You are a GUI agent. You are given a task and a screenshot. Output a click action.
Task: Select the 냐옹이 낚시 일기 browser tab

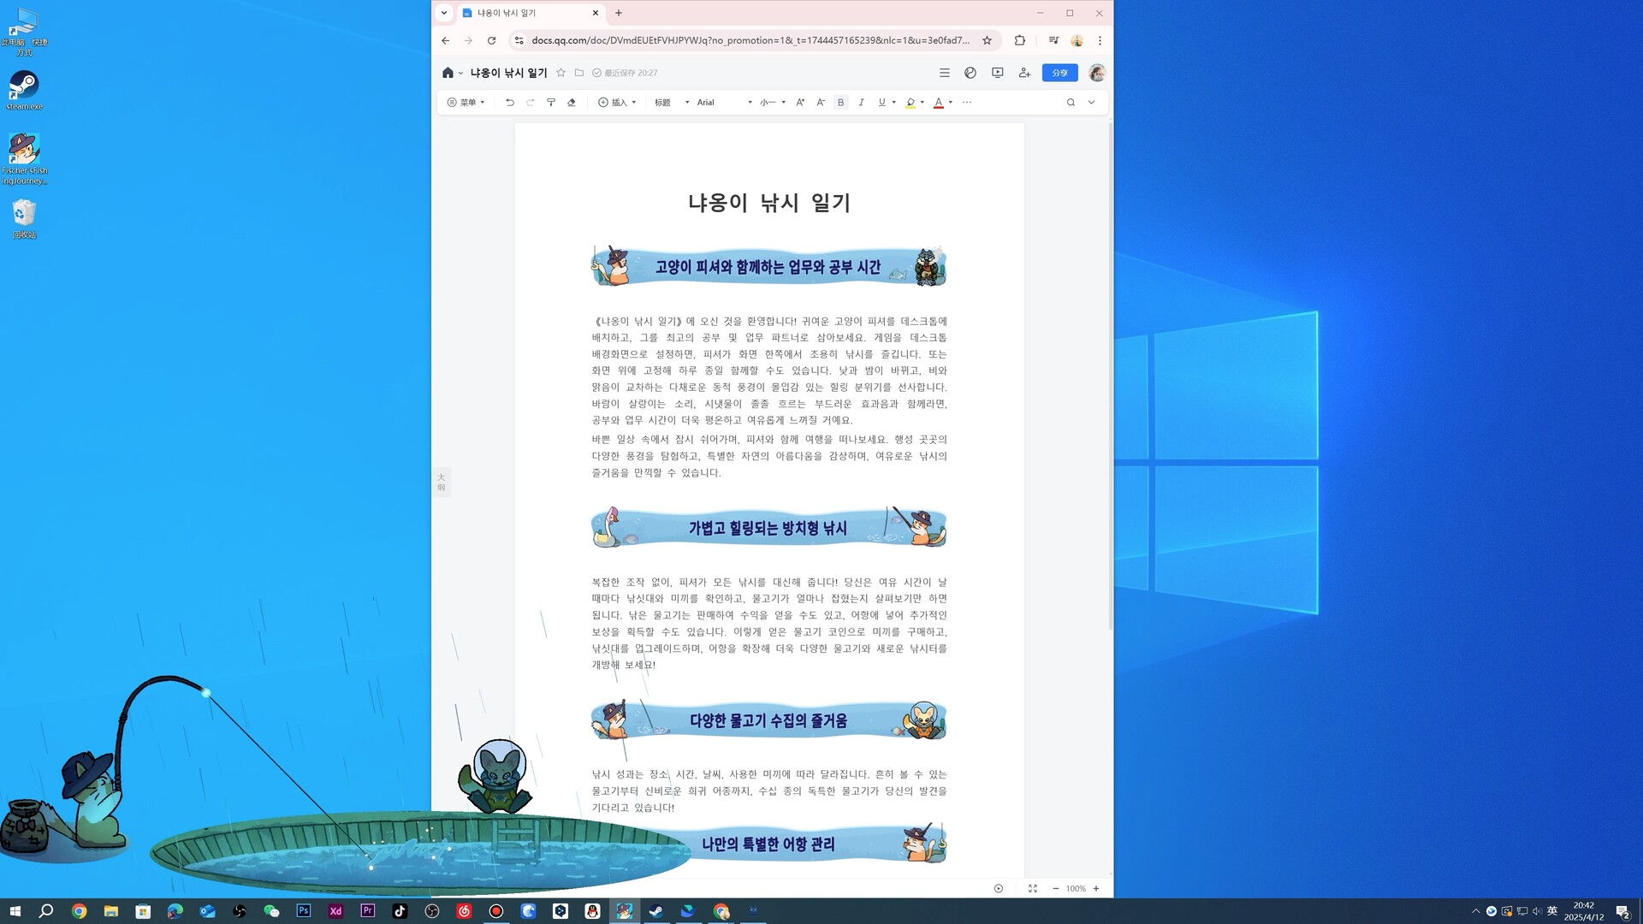click(531, 13)
